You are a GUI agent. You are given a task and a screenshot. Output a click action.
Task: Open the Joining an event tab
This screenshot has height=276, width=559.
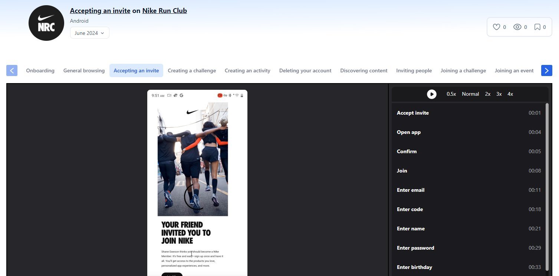click(x=514, y=70)
